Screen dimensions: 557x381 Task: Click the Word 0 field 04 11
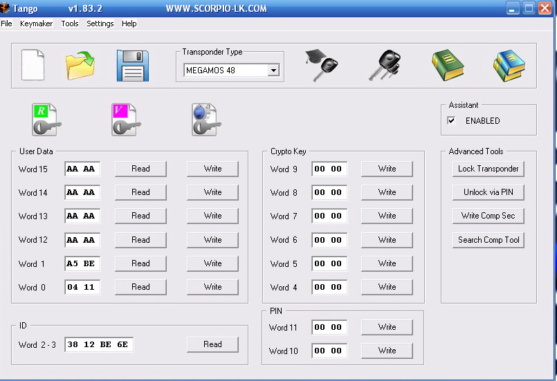pos(82,287)
